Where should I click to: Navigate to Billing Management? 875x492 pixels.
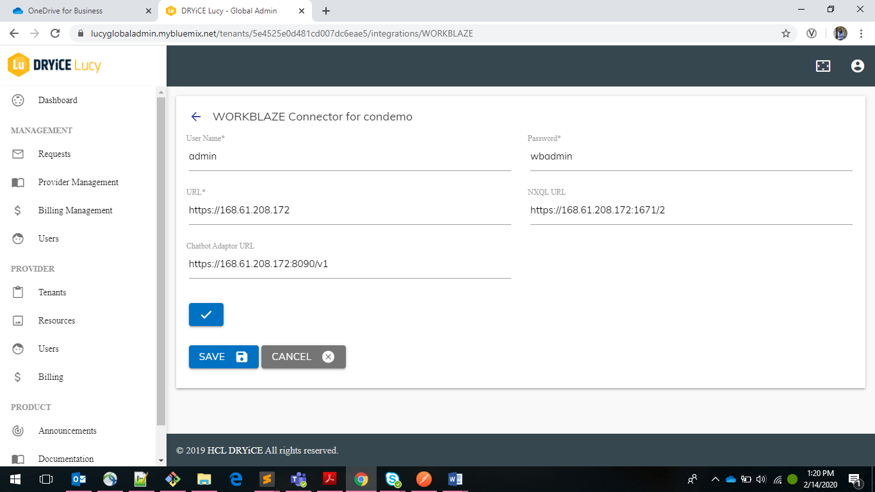[76, 210]
